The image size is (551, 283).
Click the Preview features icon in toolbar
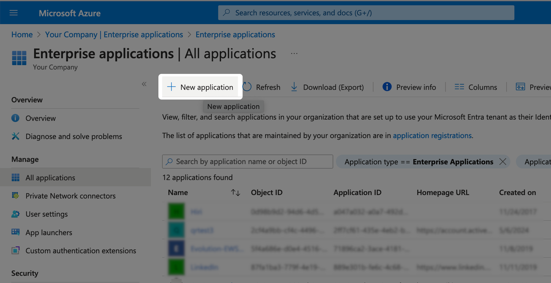coord(520,87)
